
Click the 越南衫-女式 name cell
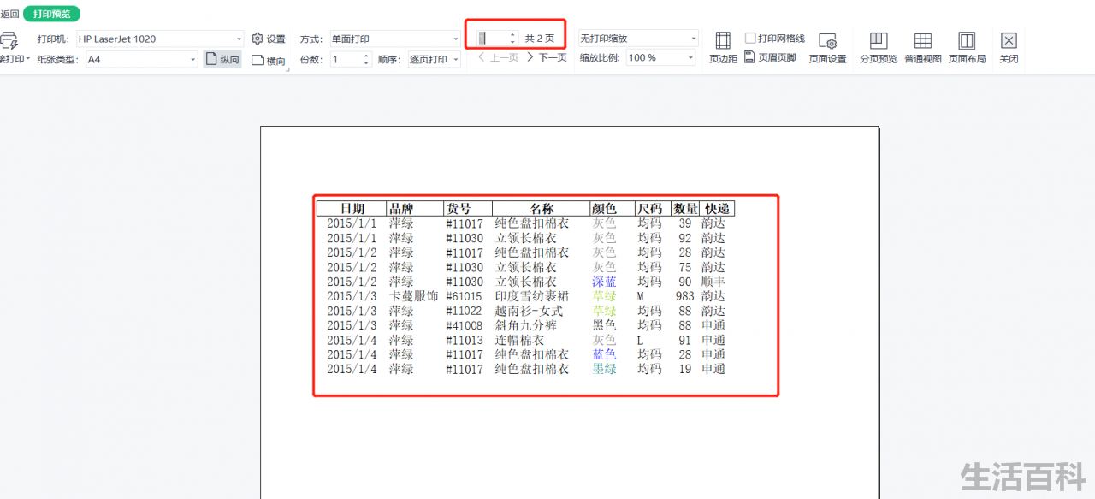(529, 311)
